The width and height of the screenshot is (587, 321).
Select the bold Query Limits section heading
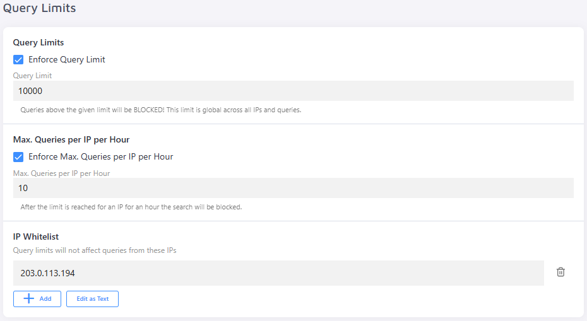click(x=39, y=43)
